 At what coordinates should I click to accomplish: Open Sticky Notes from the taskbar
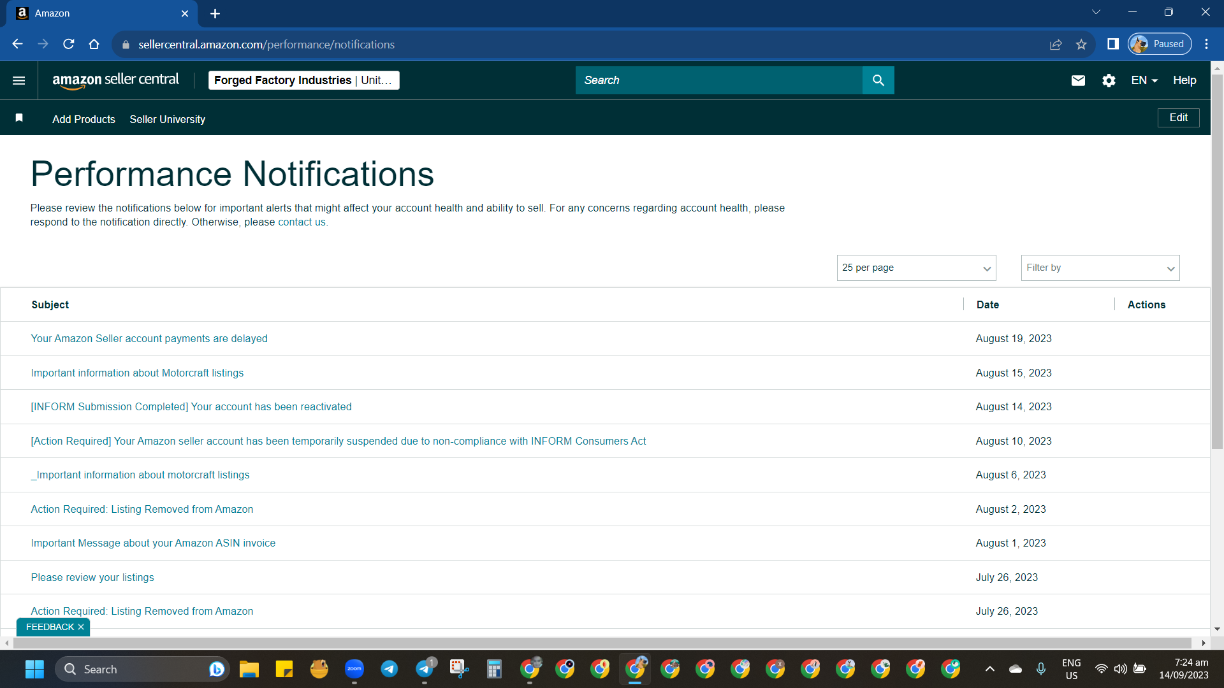point(284,669)
